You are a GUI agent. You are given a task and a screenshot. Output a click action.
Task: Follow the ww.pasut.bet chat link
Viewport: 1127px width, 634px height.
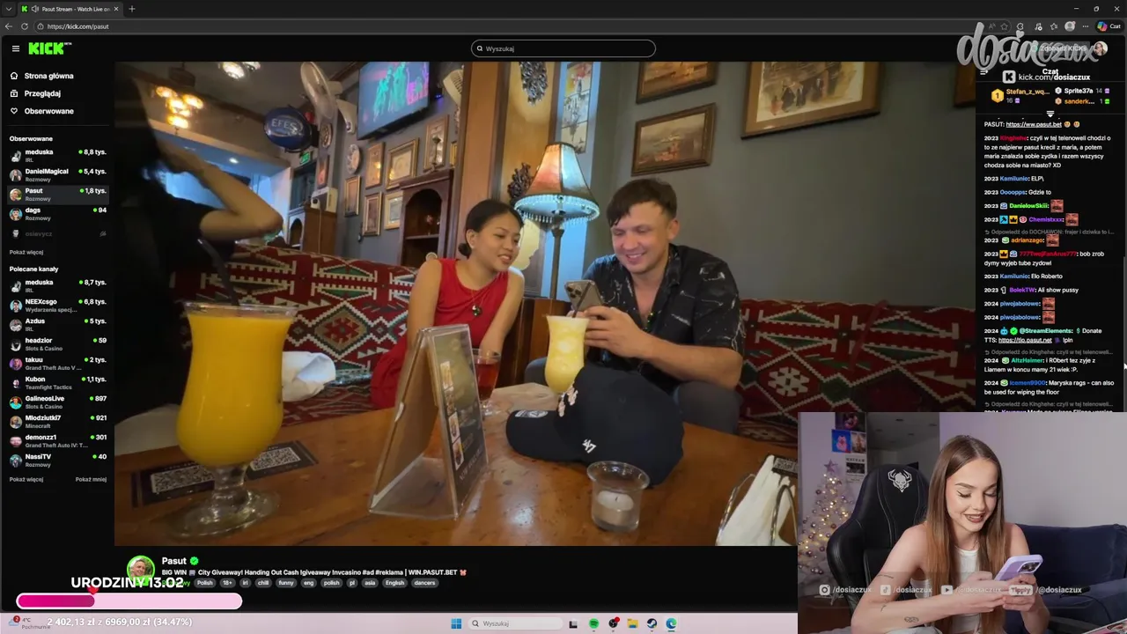[x=1034, y=124]
